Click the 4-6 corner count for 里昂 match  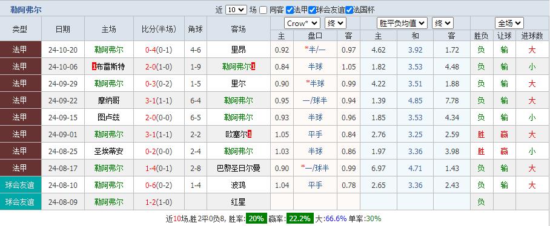(196, 50)
